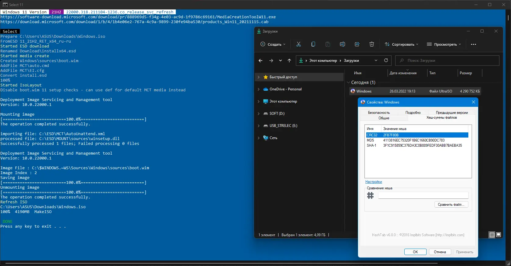The height and width of the screenshot is (266, 511).
Task: Open the Настройки link
Action: 374,182
